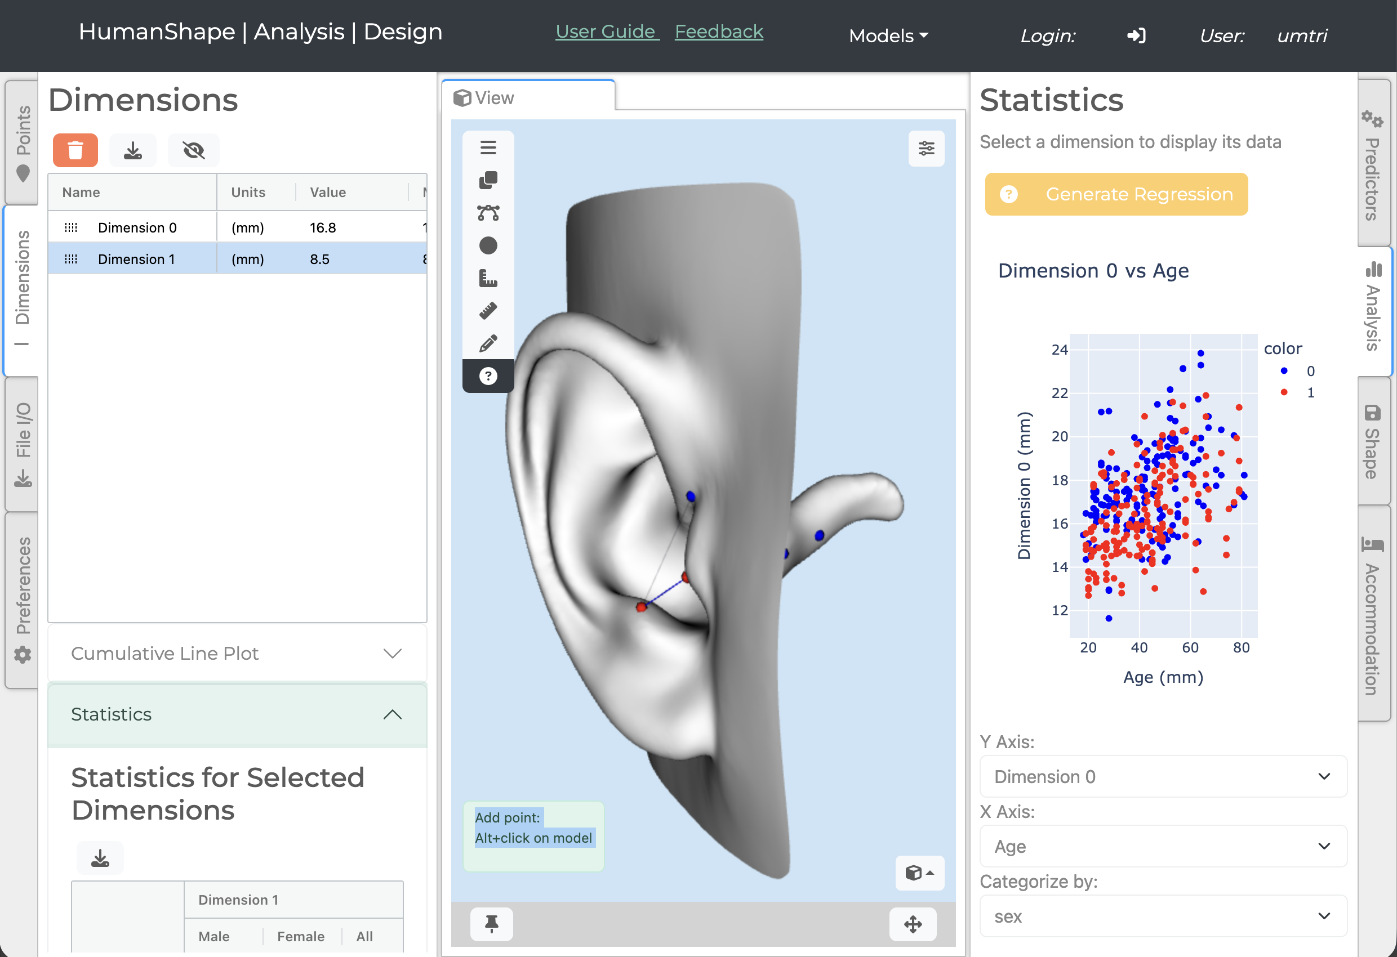Select the ruler measurement tool icon
This screenshot has height=957, width=1397.
(488, 311)
